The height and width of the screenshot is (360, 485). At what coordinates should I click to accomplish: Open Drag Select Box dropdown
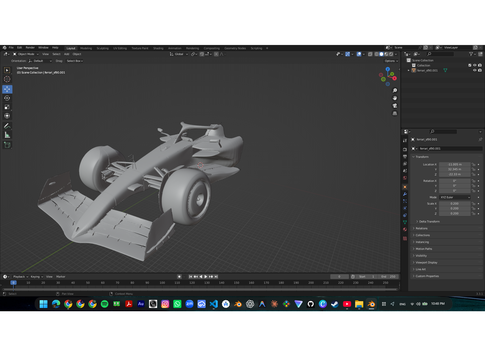point(74,61)
